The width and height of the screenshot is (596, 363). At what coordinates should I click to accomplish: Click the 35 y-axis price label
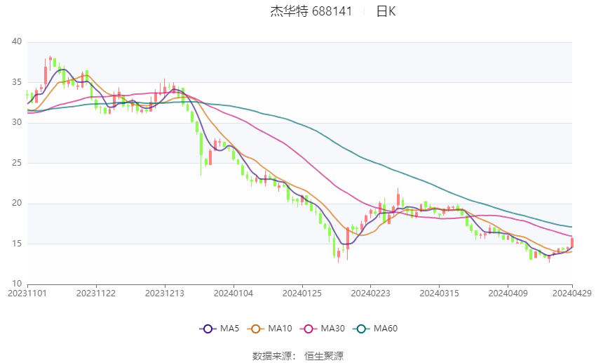pos(17,82)
